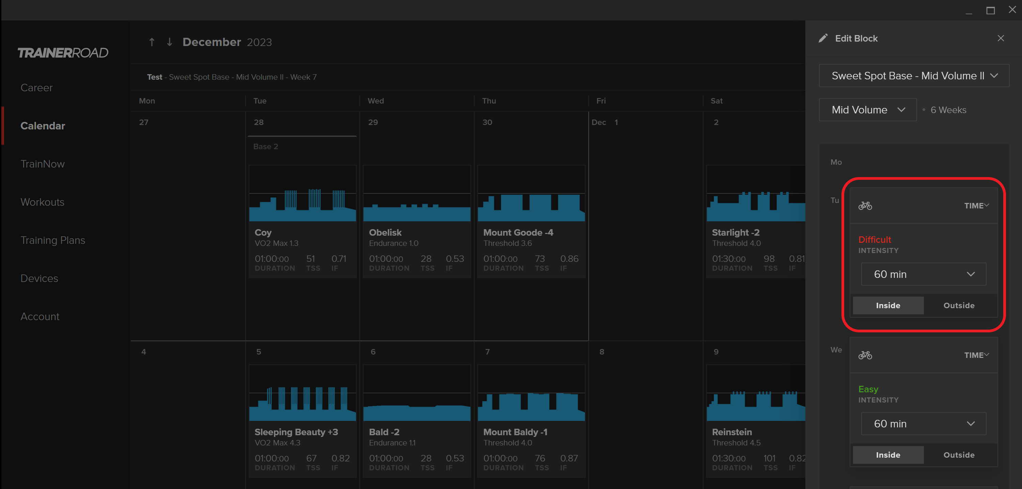Click the up arrow to previous month
The image size is (1022, 489).
[152, 42]
